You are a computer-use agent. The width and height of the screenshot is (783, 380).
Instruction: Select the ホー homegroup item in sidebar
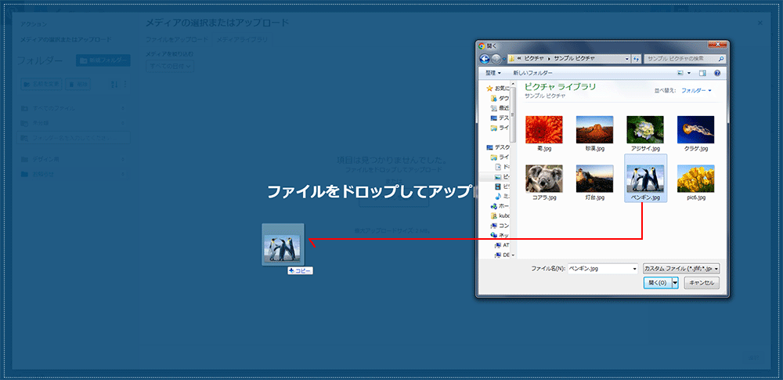point(500,206)
